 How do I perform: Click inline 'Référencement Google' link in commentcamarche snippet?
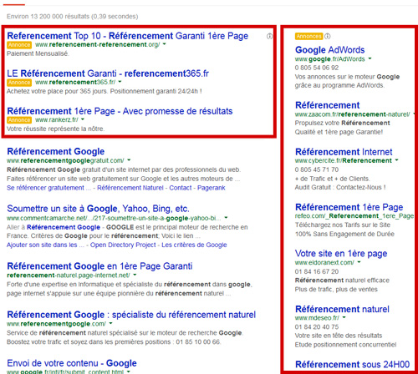coord(64,227)
